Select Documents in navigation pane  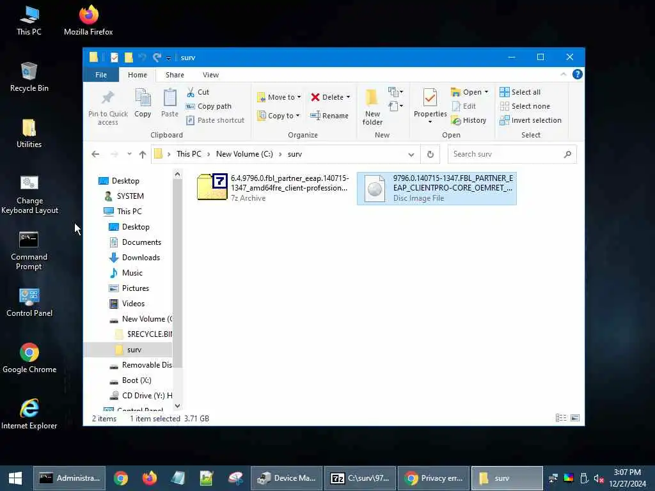pos(141,242)
